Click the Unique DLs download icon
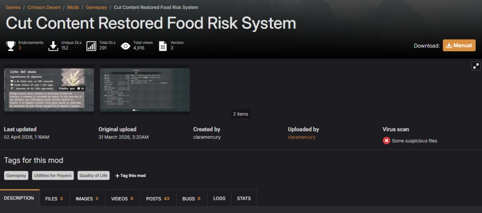Screen dimensions: 482x213 [x=53, y=46]
